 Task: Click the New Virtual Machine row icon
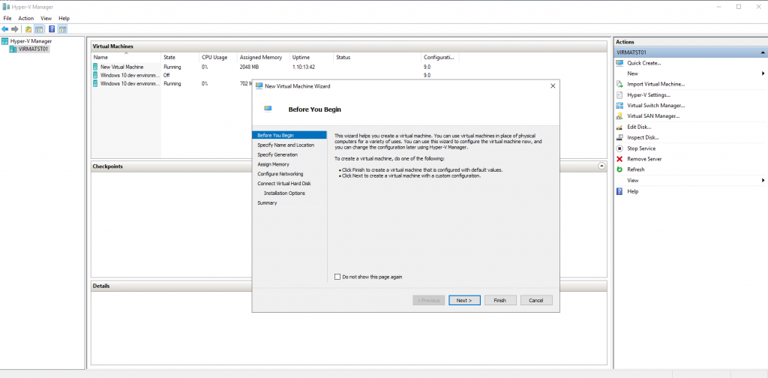coord(95,67)
